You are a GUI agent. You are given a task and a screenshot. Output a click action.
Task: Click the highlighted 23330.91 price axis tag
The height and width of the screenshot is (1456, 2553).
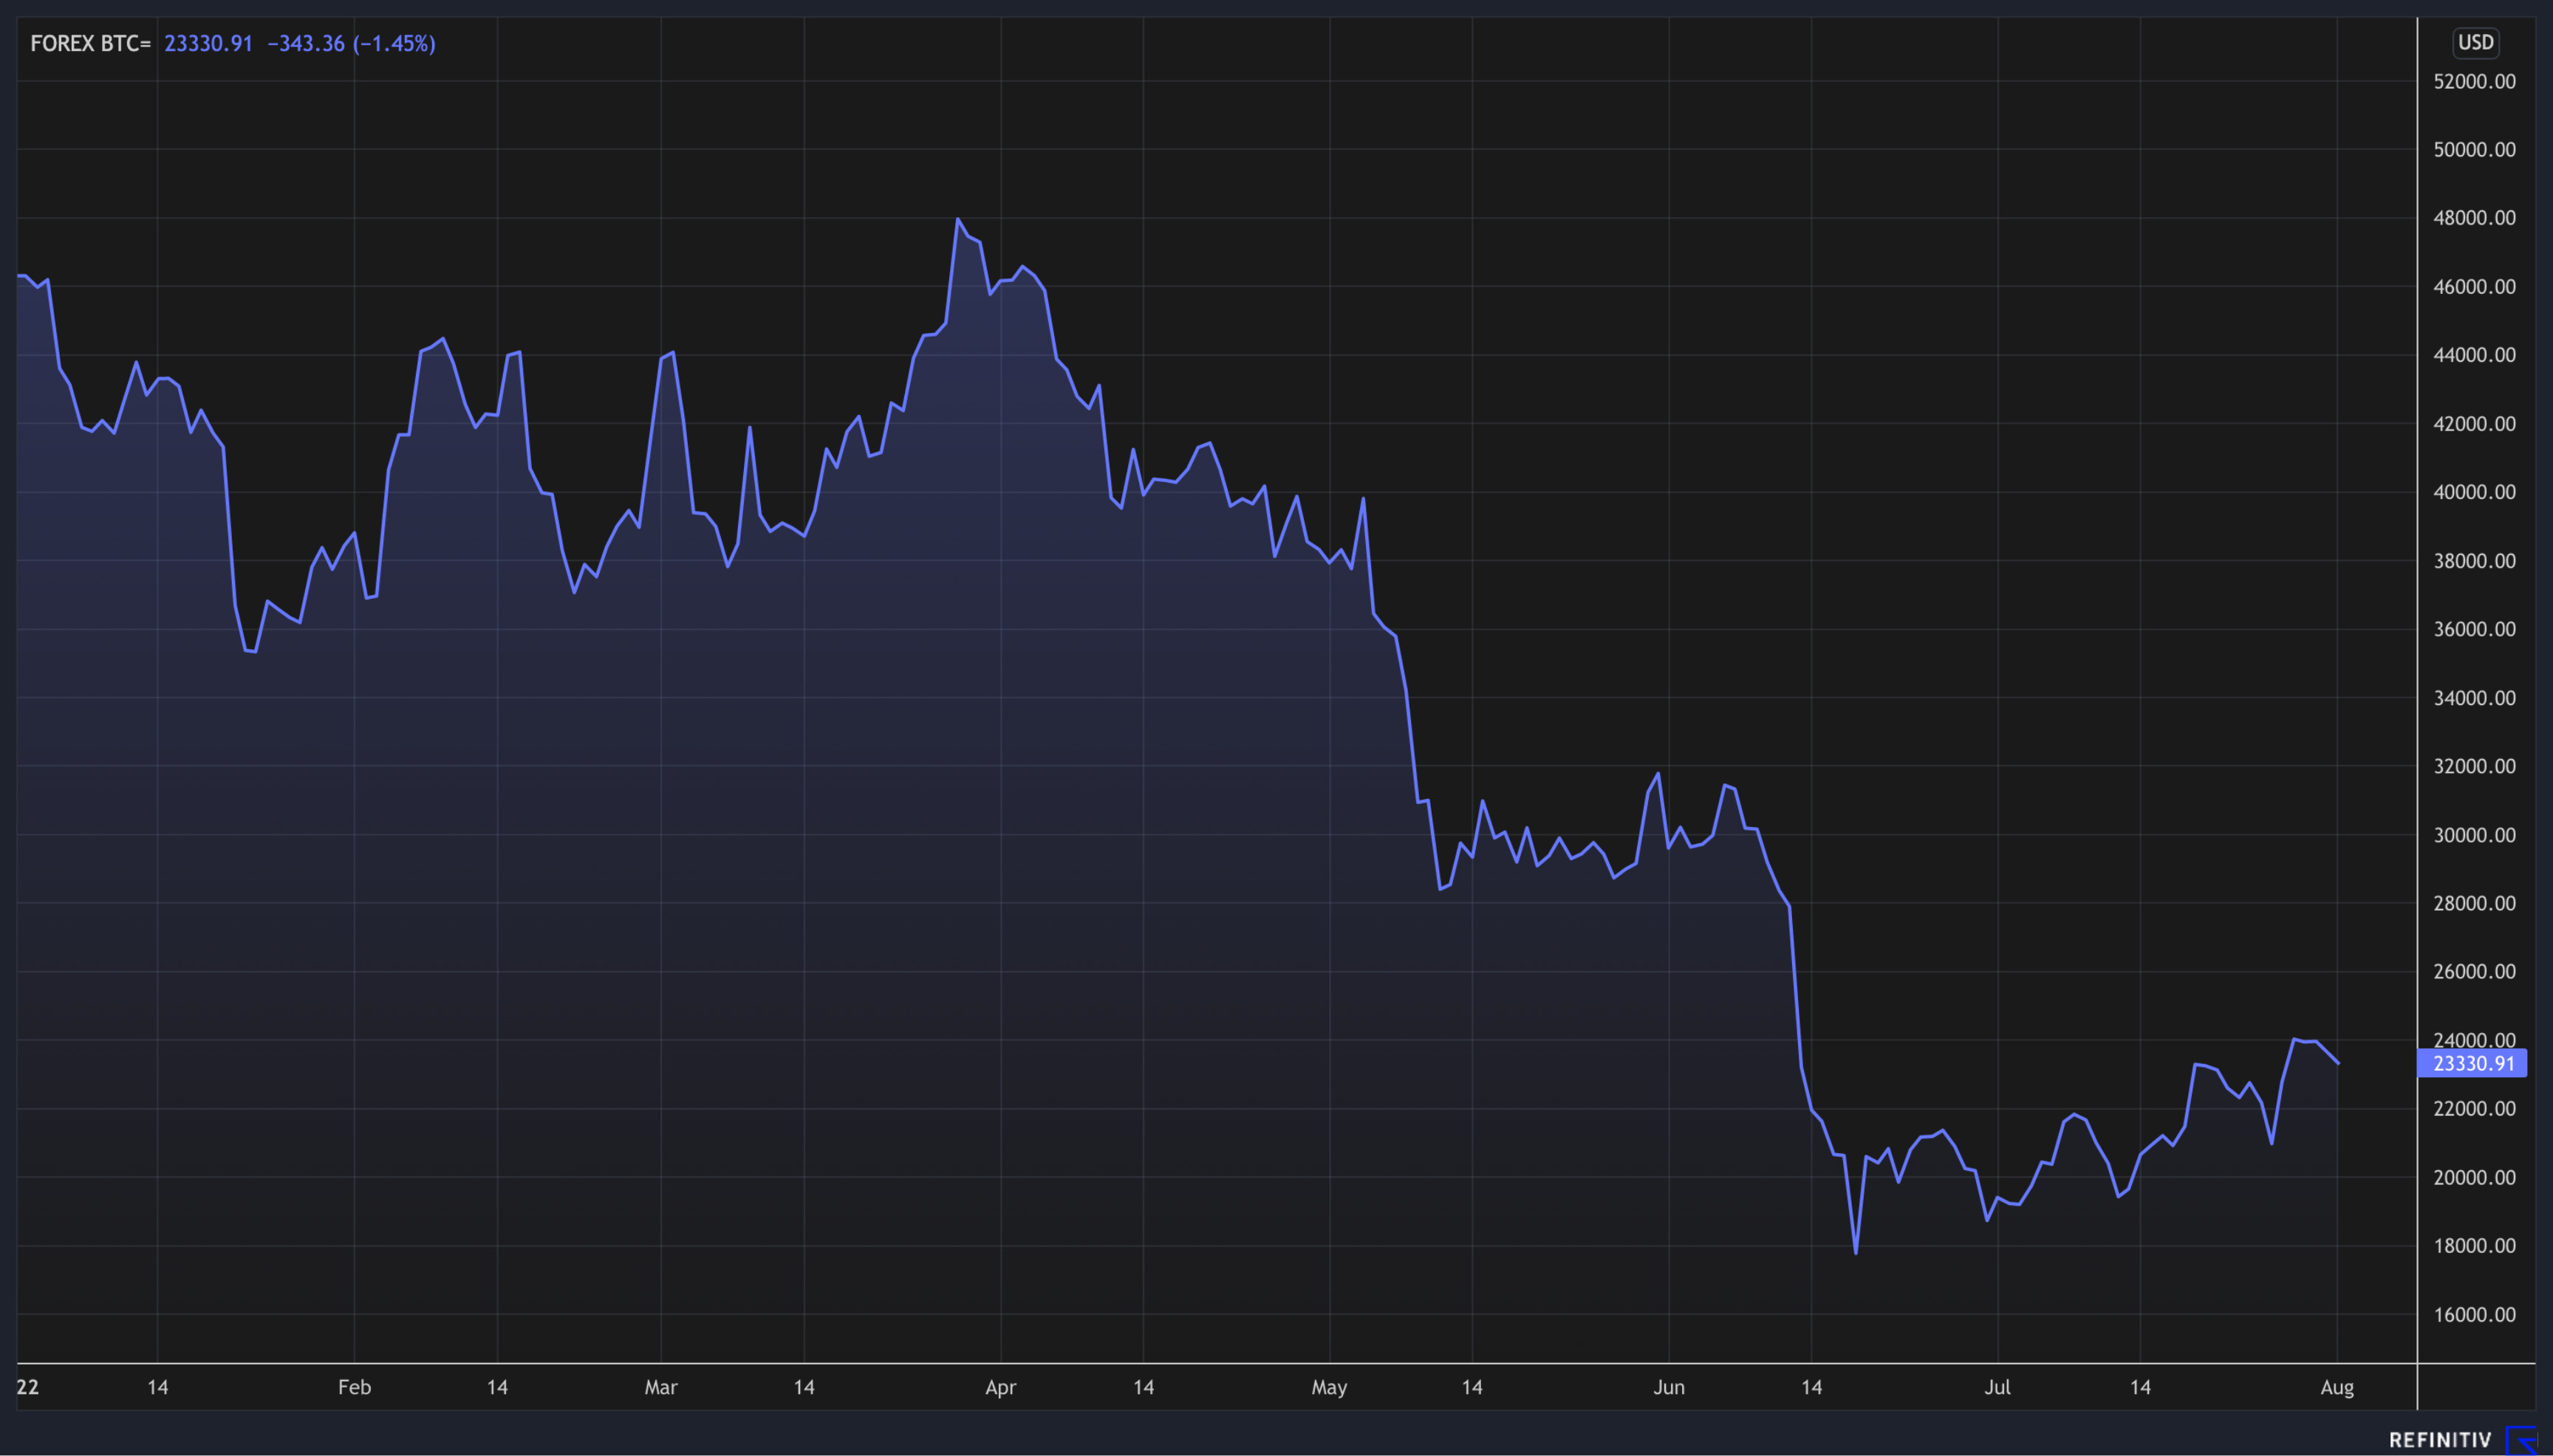click(2473, 1063)
